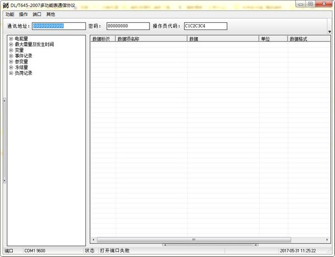335x257 pixels.
Task: Click the 密码 input field
Action: click(x=127, y=26)
